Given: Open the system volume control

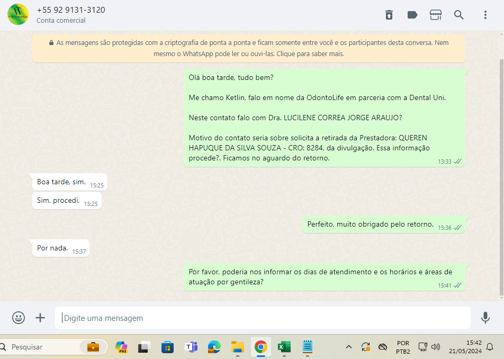Looking at the screenshot, I should [x=436, y=347].
